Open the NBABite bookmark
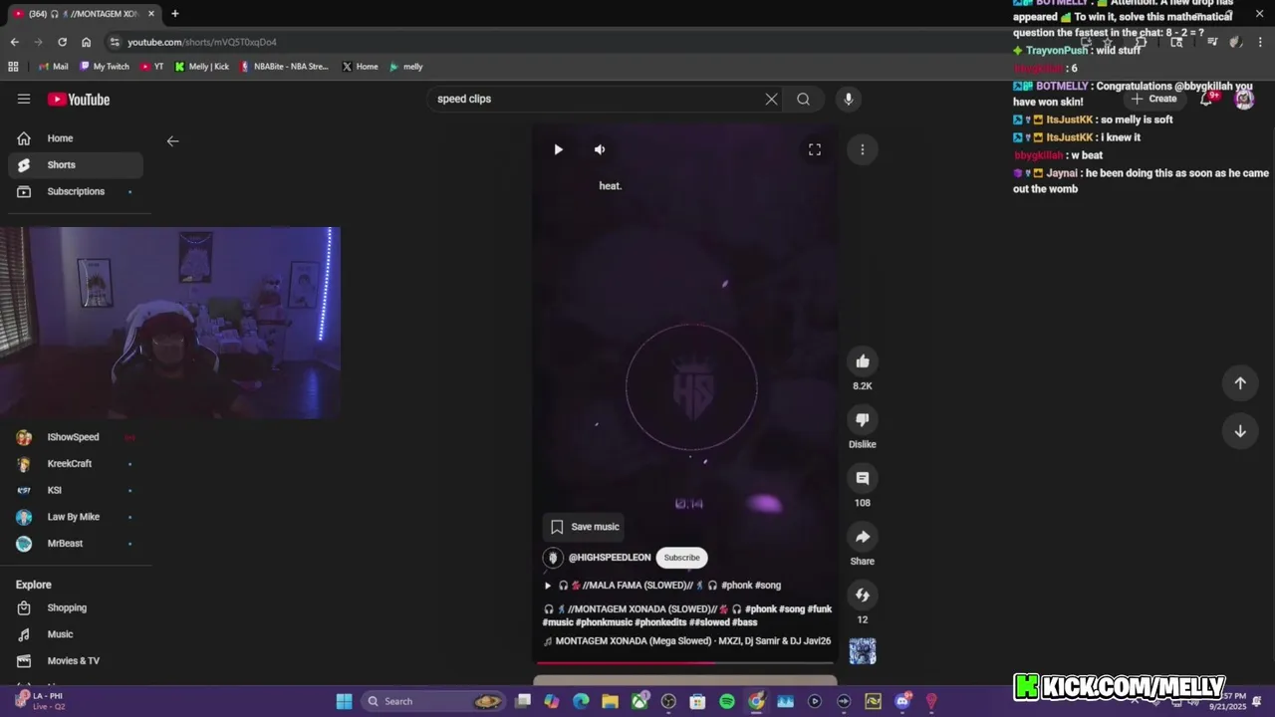 pos(284,67)
